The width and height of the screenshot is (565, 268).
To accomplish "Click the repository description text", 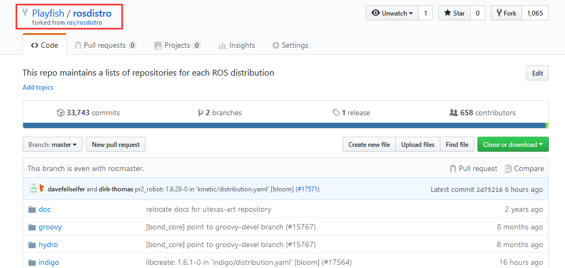I will (148, 73).
